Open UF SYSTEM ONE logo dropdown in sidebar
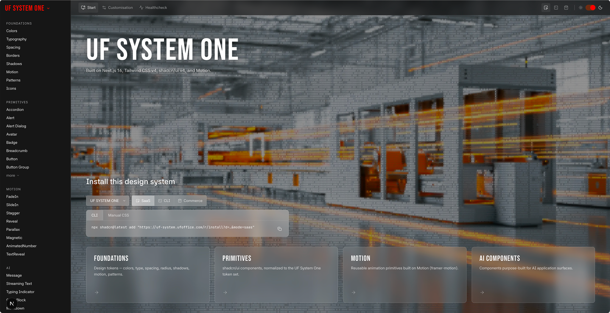This screenshot has width=610, height=313. (x=27, y=8)
